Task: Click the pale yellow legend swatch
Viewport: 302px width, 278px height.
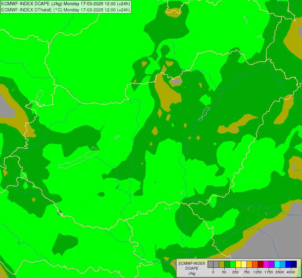Action: click(x=244, y=264)
